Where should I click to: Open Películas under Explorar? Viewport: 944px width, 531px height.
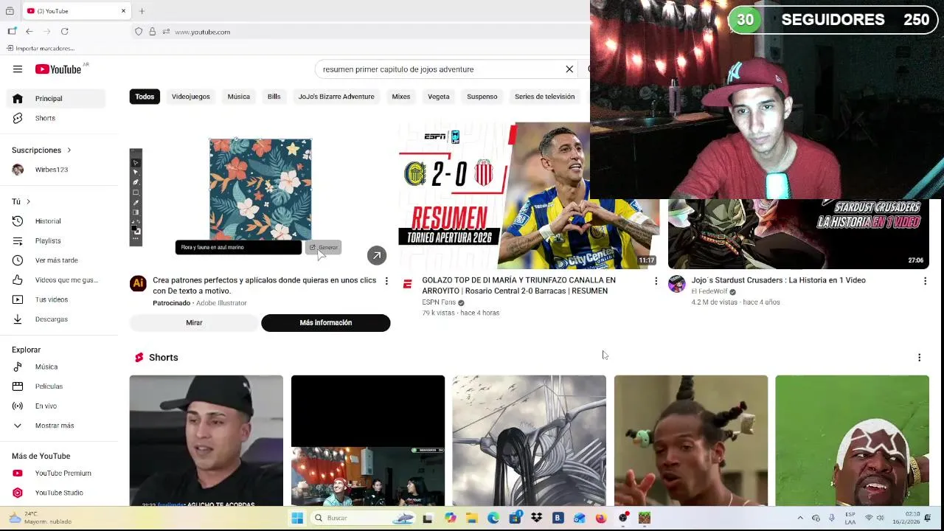pyautogui.click(x=56, y=386)
